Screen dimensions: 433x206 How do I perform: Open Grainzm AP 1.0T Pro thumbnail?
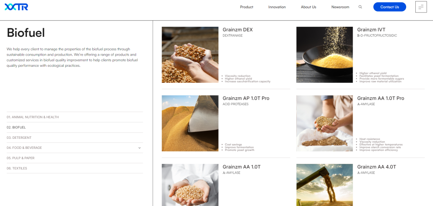point(190,123)
